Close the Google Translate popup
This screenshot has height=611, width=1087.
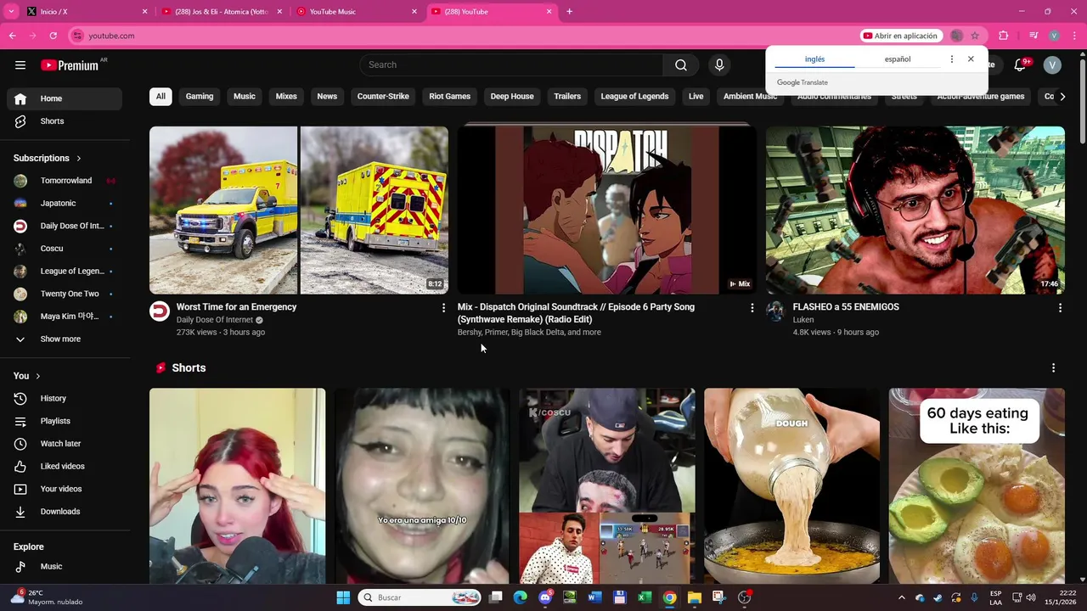(x=971, y=59)
